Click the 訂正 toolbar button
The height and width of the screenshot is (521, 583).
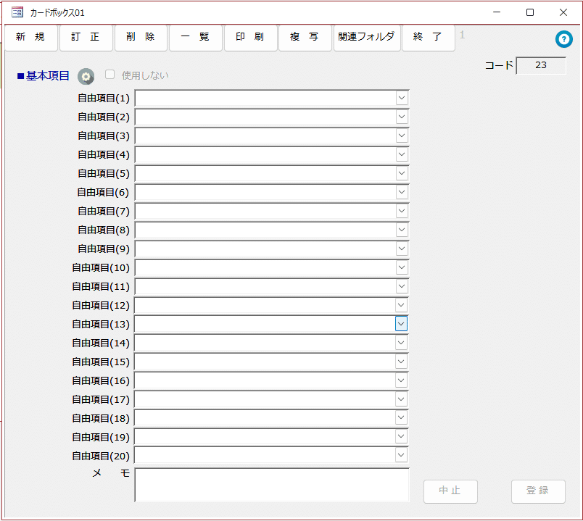coord(86,37)
